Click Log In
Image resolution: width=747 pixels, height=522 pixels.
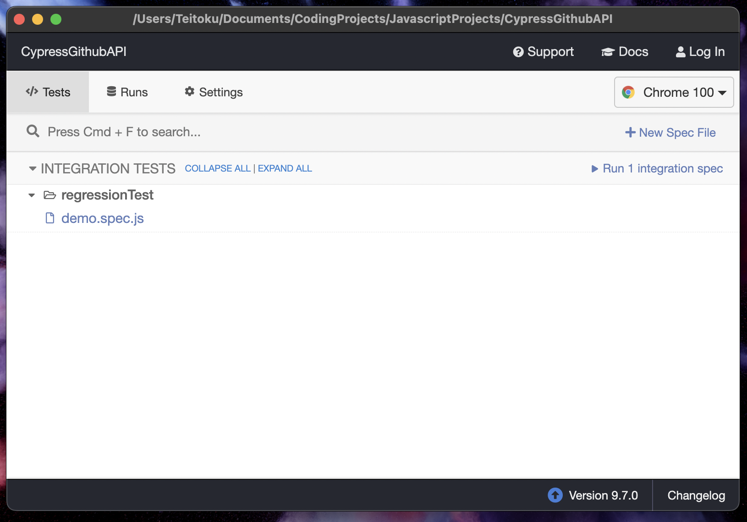coord(700,52)
